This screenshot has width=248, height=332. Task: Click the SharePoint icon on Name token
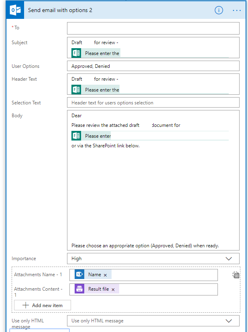point(79,275)
